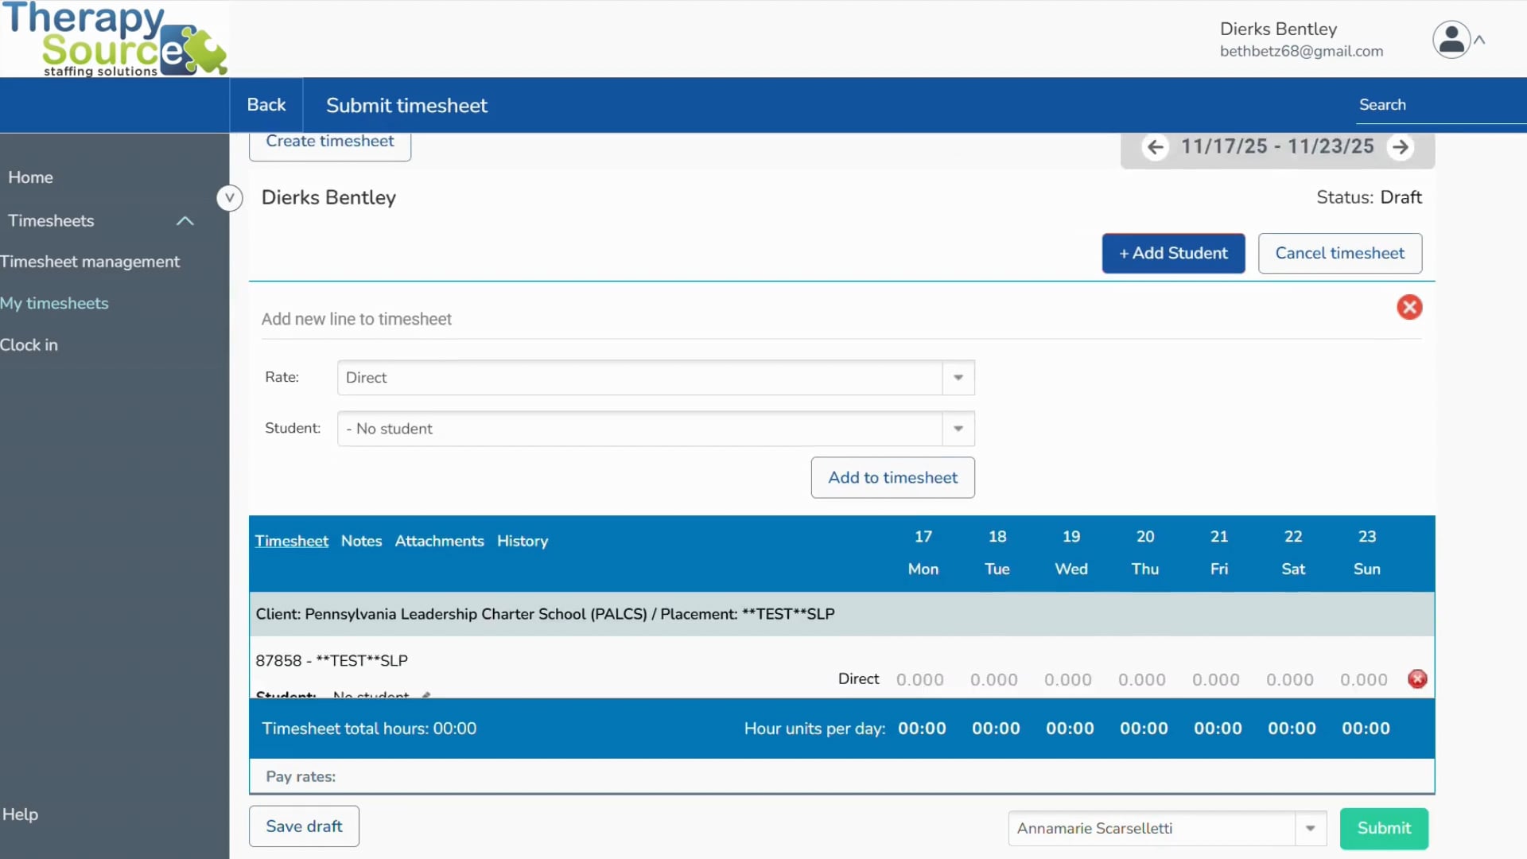Image resolution: width=1527 pixels, height=859 pixels.
Task: Click Add to timesheet button
Action: point(893,477)
